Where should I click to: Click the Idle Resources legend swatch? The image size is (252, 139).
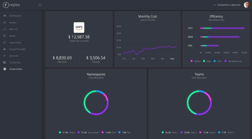point(225,61)
